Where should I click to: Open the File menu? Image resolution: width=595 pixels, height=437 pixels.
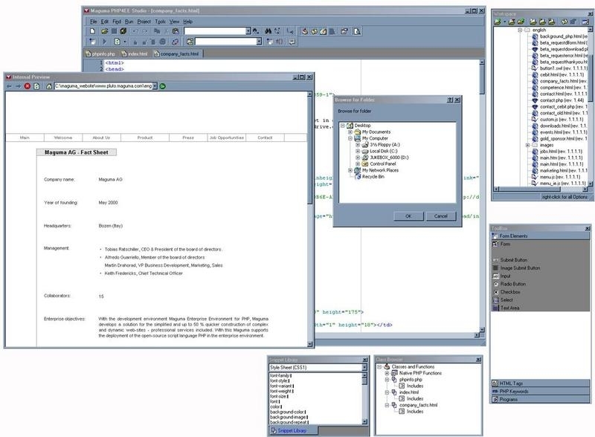(x=94, y=22)
